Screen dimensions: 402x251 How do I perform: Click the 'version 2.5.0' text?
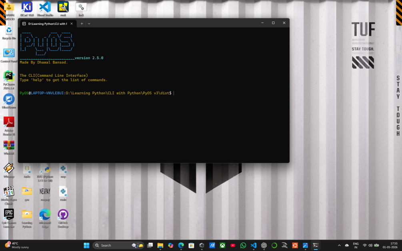[x=89, y=58]
